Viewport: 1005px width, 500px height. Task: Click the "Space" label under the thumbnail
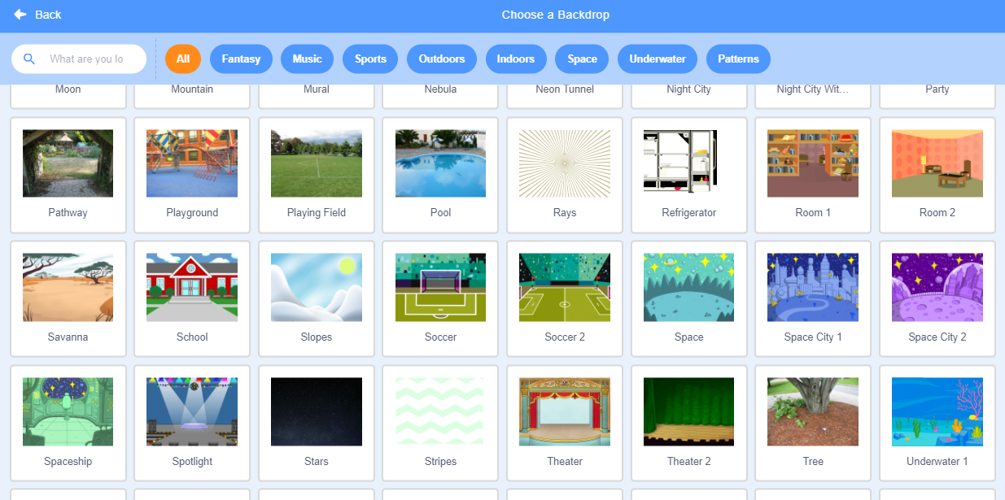point(688,337)
